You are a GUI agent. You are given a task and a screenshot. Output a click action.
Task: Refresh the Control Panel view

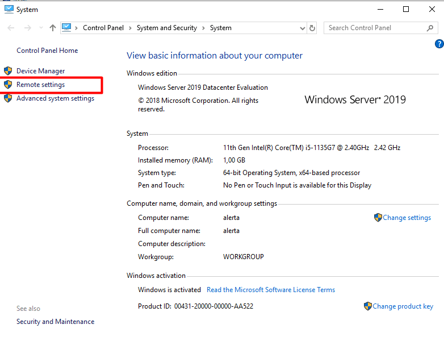(312, 28)
